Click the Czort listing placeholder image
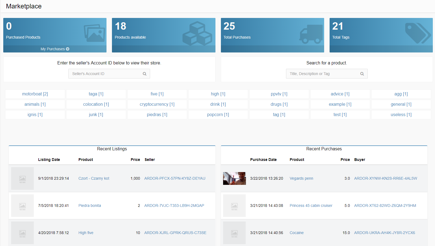The width and height of the screenshot is (435, 246). click(22, 178)
